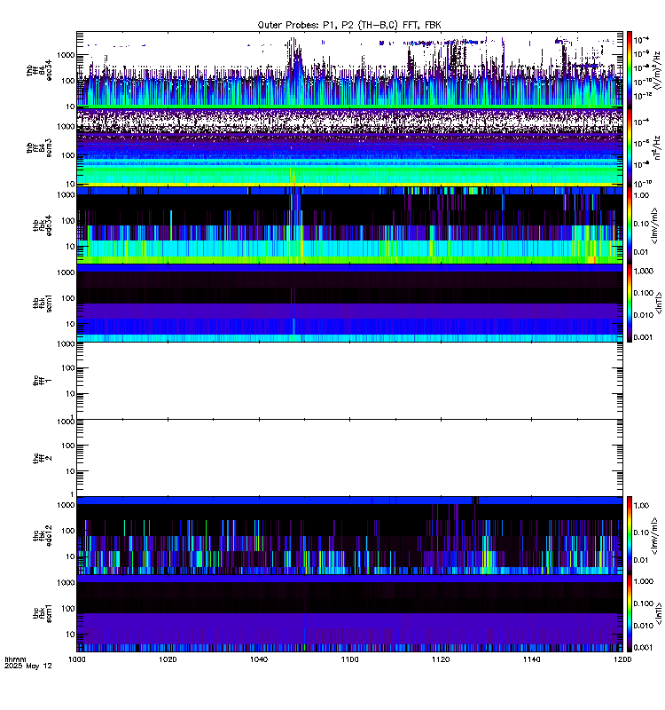Click the '2025 May 12' date label
665x710 pixels.
coord(28,667)
